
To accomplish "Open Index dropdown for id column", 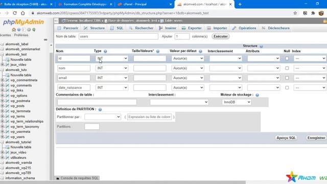I will coord(310,58).
